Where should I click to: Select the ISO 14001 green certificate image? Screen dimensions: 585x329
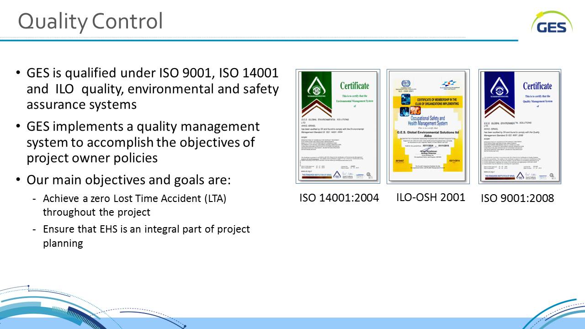point(338,127)
